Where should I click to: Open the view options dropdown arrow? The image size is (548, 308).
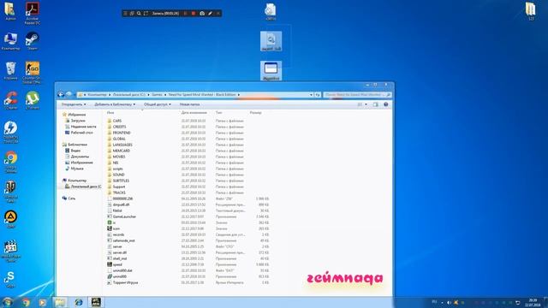pyautogui.click(x=366, y=104)
